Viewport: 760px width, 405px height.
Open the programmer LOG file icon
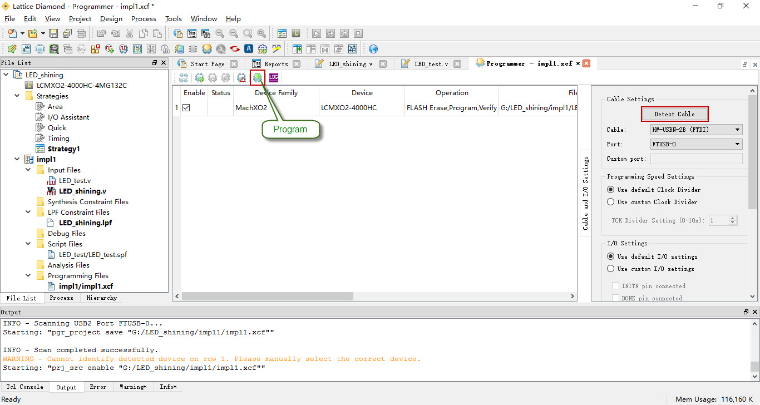[273, 78]
